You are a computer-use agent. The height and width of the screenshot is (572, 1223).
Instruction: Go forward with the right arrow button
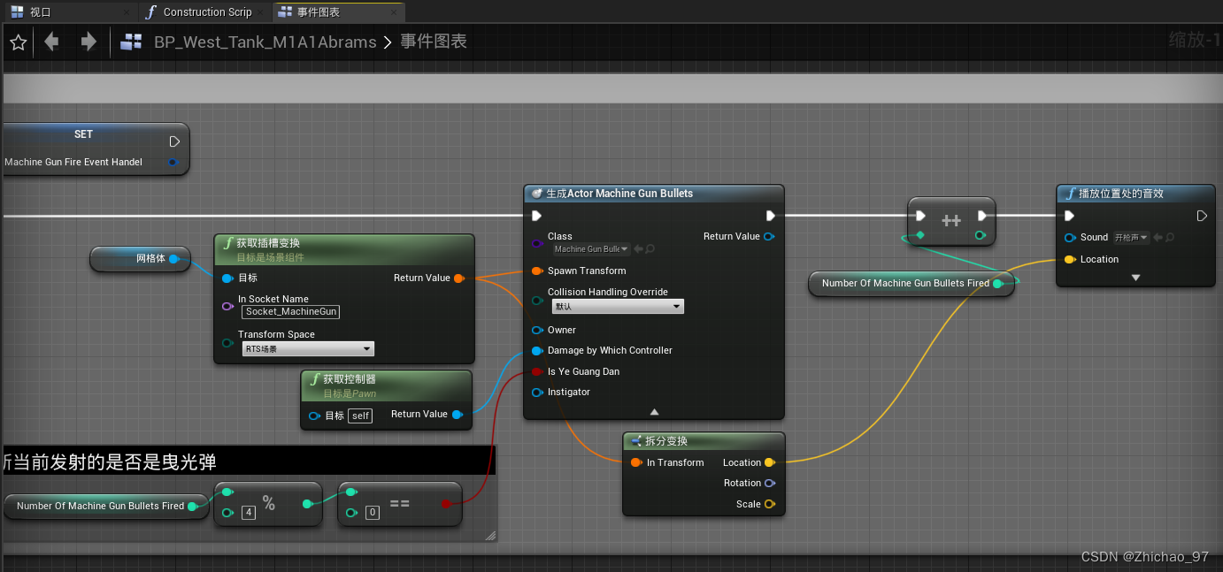(88, 42)
